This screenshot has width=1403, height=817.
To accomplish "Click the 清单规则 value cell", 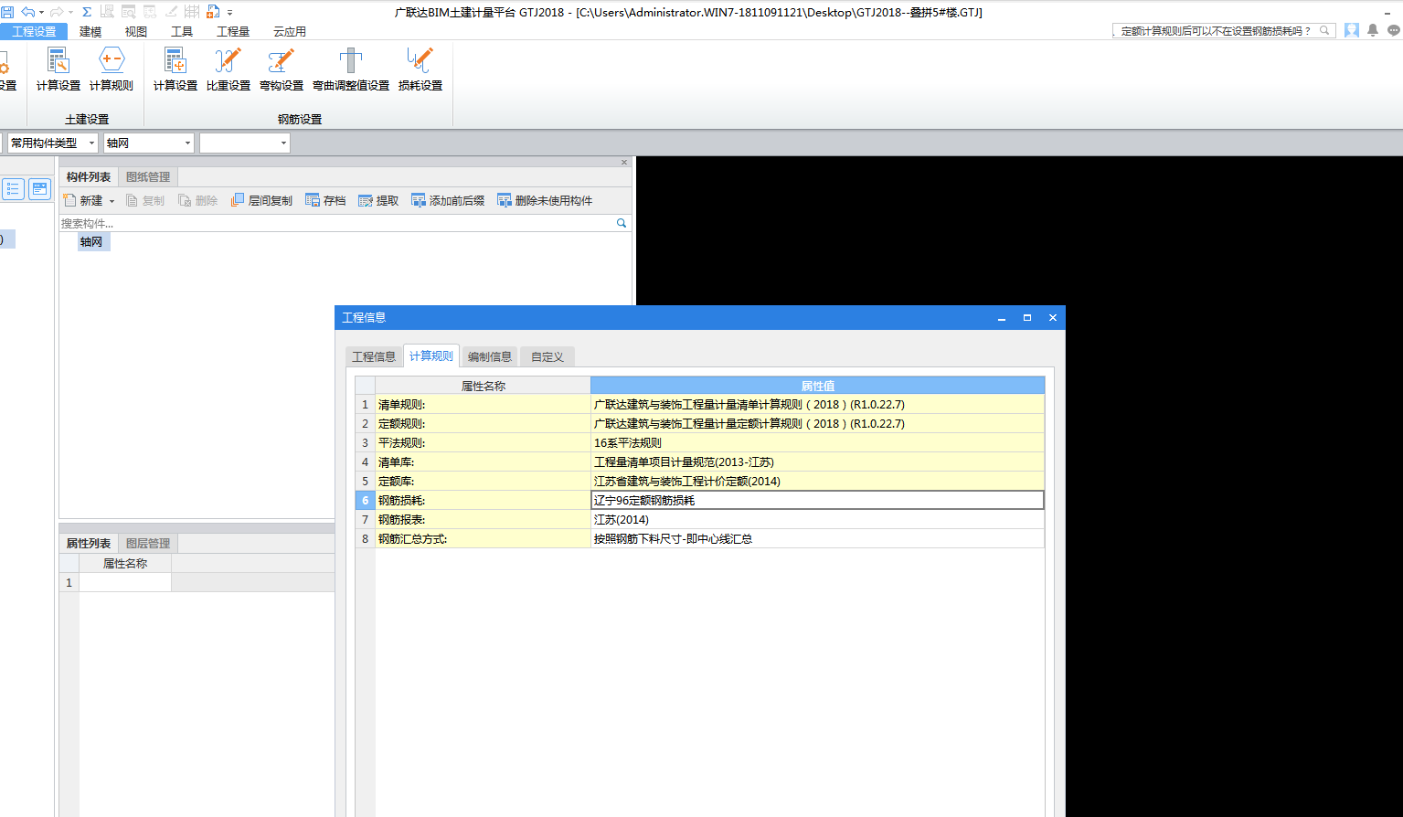I will (x=817, y=404).
